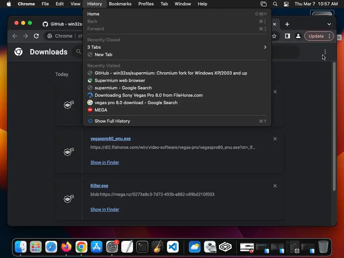
Task: Open Finder from the Dock
Action: 20,247
